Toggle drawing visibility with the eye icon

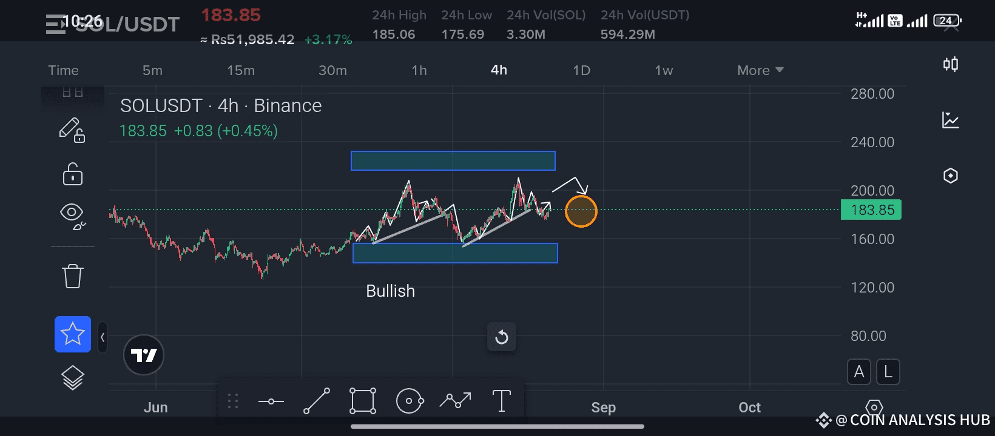tap(73, 216)
